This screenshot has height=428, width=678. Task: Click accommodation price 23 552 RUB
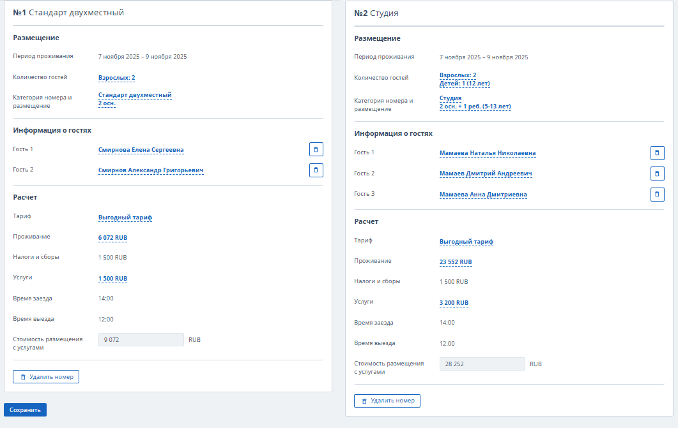tap(456, 262)
